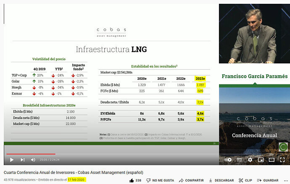Click the green up arrow beside Golar 10%
The height and width of the screenshot is (184, 290).
(x=34, y=81)
